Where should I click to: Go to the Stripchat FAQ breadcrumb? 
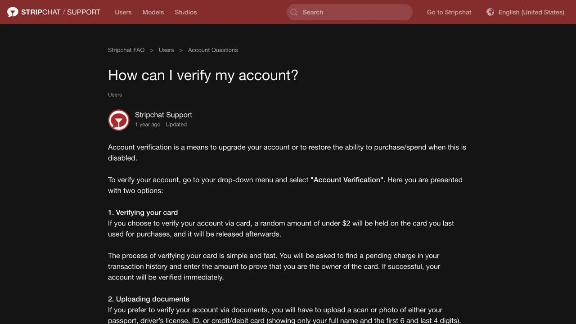(x=126, y=50)
